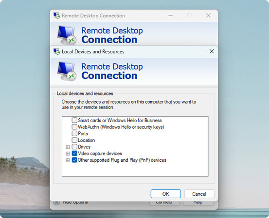Close the background Remote Desktop Connection window
This screenshot has height=218, width=269.
pos(208,16)
